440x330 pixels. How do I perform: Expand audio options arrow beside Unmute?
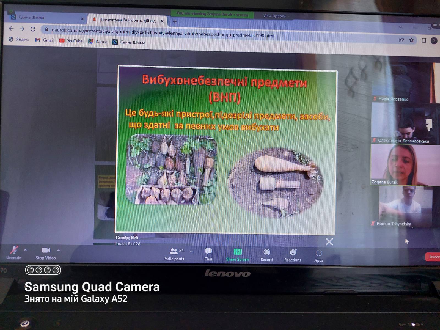pyautogui.click(x=25, y=250)
